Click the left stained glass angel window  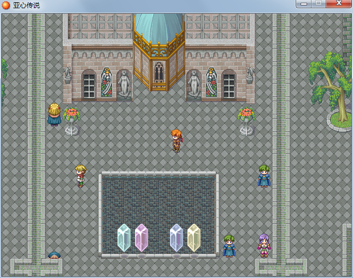coord(107,82)
